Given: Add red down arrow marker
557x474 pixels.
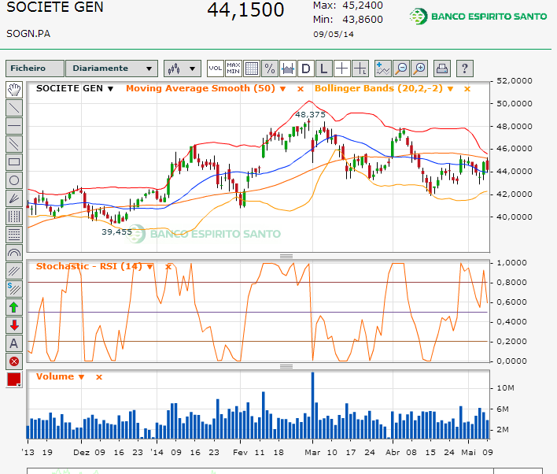Looking at the screenshot, I should click(14, 325).
